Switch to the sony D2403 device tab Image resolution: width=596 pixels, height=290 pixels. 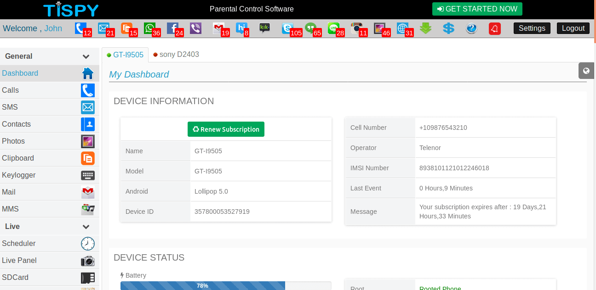click(x=176, y=55)
